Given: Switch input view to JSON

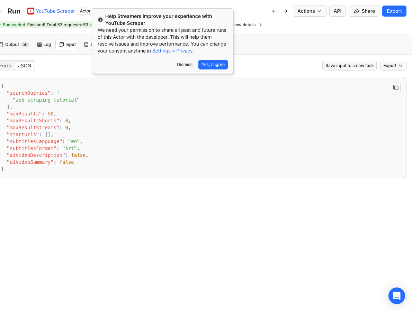Looking at the screenshot, I should [25, 66].
